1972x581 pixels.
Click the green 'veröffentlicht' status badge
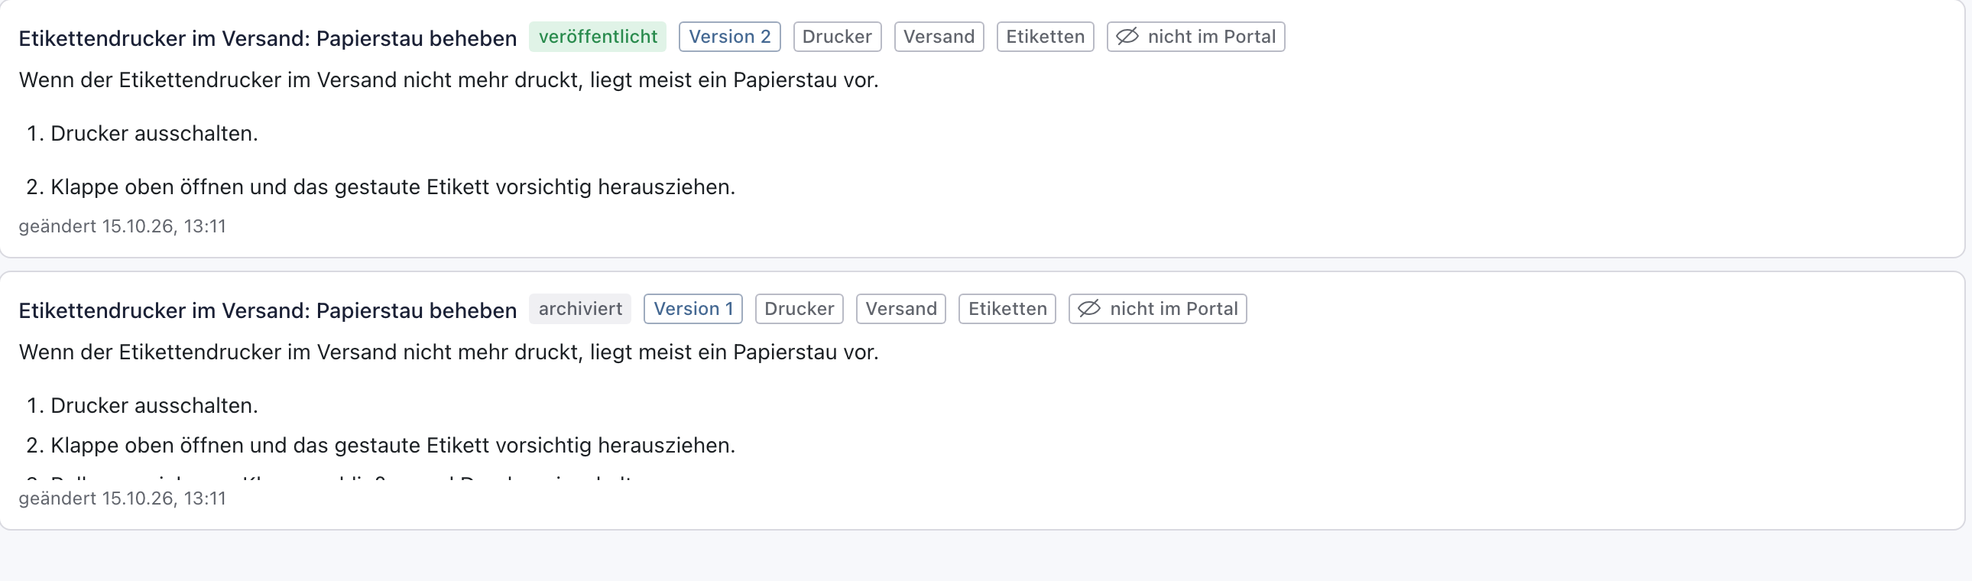(x=597, y=37)
